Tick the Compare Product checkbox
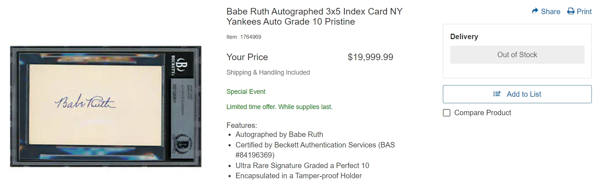Viewport: 602px width, 192px height. click(447, 113)
